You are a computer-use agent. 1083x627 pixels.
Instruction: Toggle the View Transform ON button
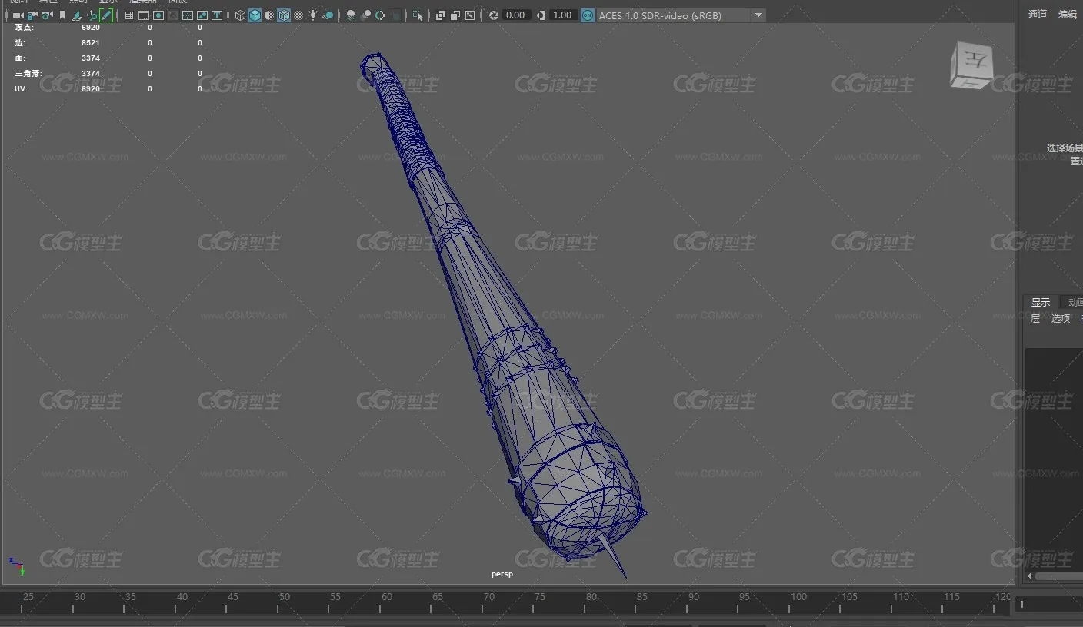click(588, 15)
